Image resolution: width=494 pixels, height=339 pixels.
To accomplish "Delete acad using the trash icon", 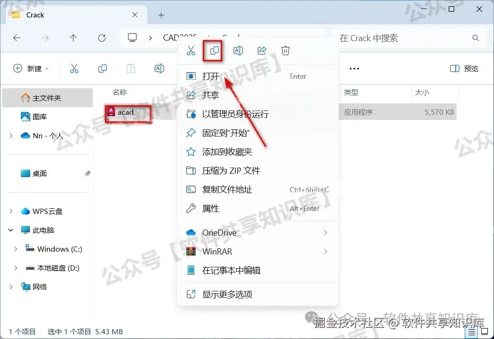I will pos(285,51).
